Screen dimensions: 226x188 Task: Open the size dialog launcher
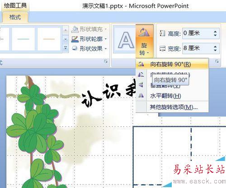click(217, 61)
